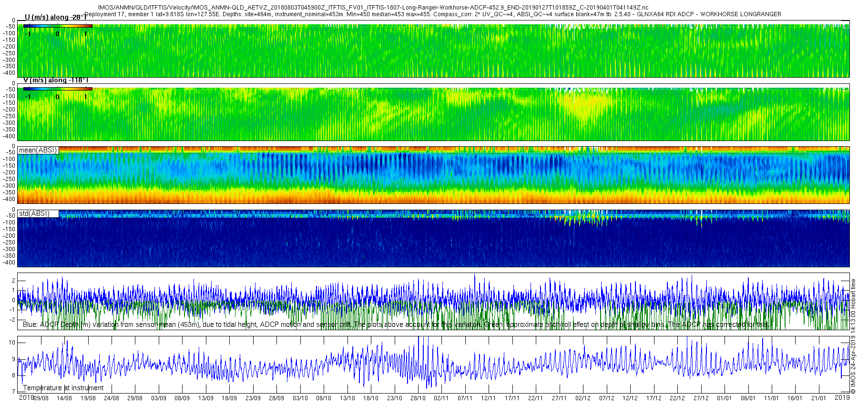Click the 11/01 date tick label

click(x=772, y=398)
